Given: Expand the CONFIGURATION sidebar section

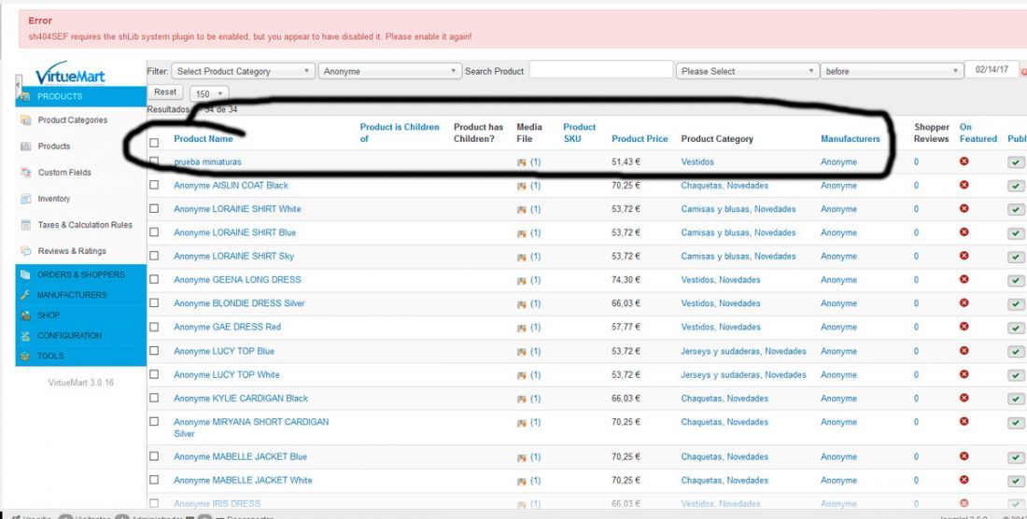Looking at the screenshot, I should [x=80, y=336].
